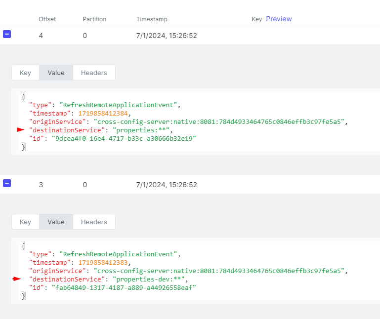Select the Value tab in offset 3 message

pyautogui.click(x=56, y=222)
